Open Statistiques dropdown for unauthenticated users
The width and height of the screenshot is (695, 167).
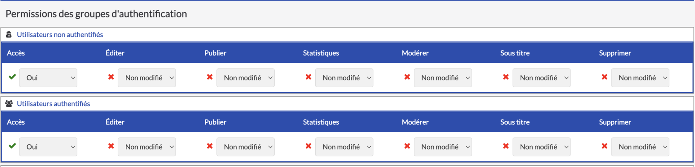[x=344, y=78]
